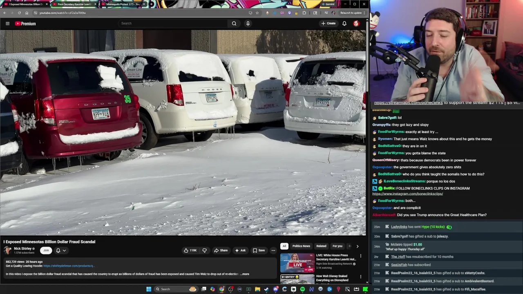Click Right Side Broadcasting Network channel name
The width and height of the screenshot is (523, 294).
click(x=334, y=264)
